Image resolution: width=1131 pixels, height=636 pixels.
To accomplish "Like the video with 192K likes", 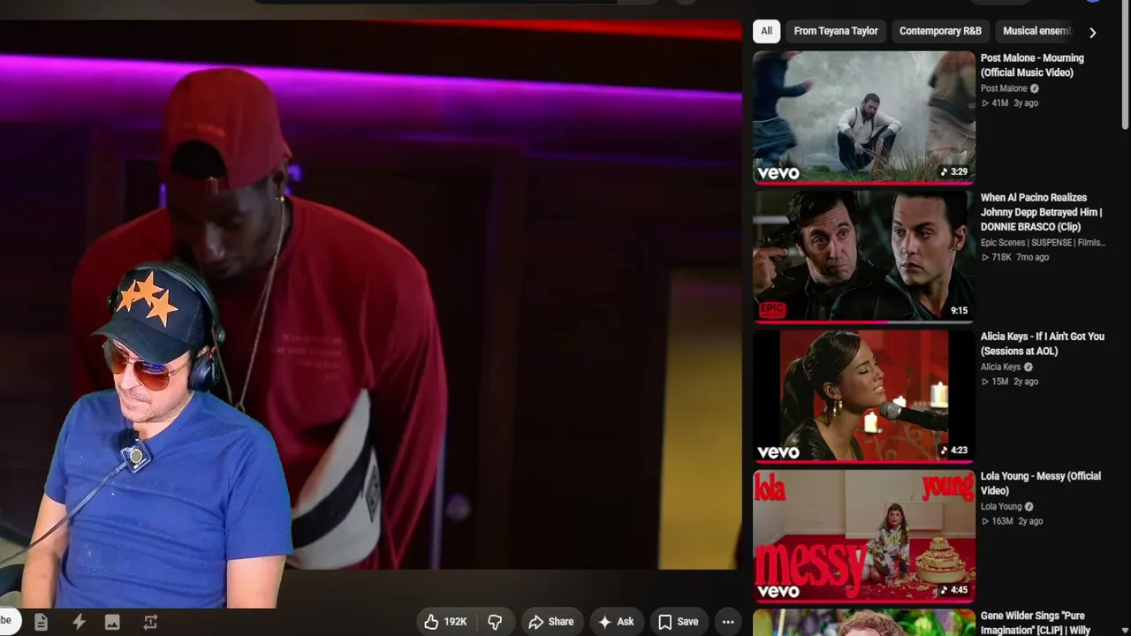I will pos(445,622).
